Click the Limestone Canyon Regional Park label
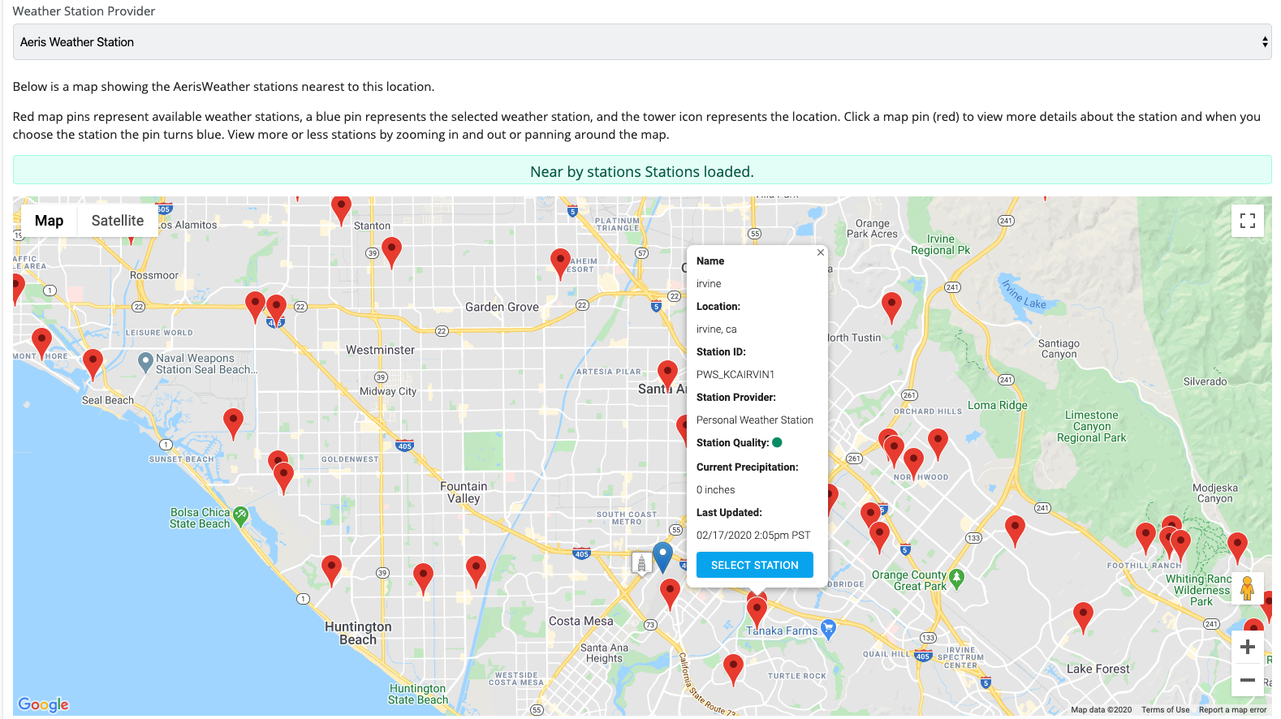The width and height of the screenshot is (1281, 719). click(x=1092, y=426)
